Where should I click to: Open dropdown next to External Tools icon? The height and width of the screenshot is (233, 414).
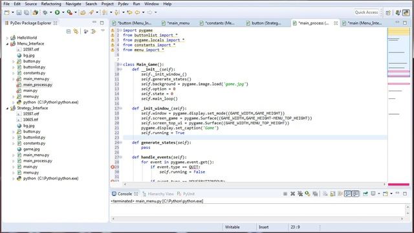click(x=75, y=12)
